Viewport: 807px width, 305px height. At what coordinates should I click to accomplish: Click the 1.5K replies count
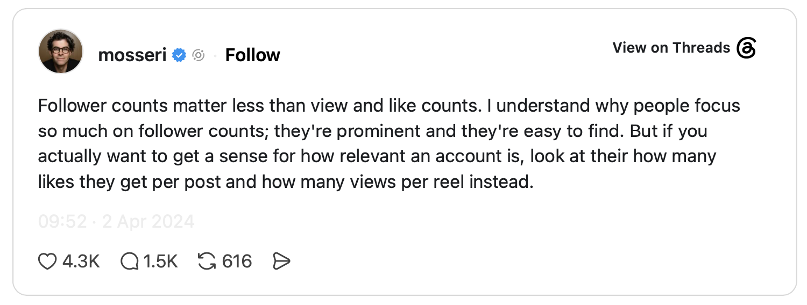[160, 262]
